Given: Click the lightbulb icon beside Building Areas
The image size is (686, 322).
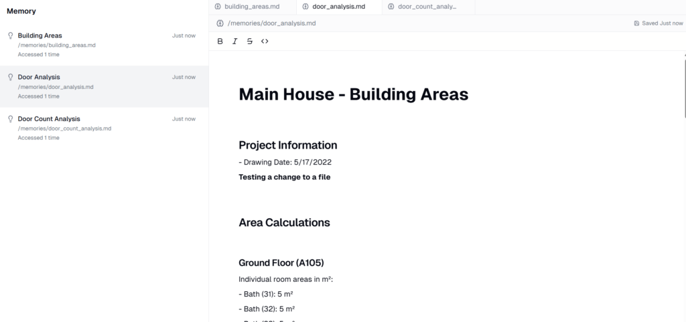Looking at the screenshot, I should 10,35.
